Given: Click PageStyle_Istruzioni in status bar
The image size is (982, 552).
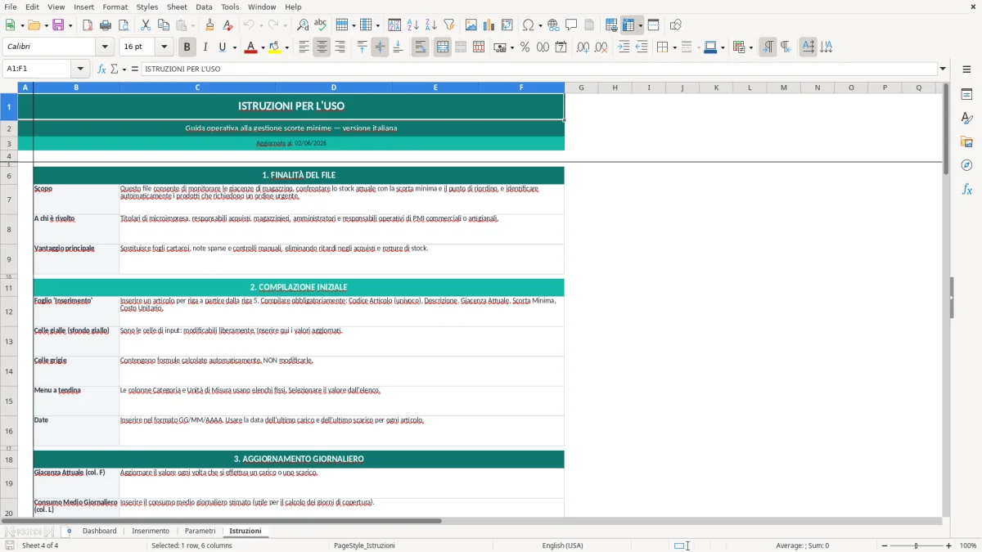Looking at the screenshot, I should [364, 545].
